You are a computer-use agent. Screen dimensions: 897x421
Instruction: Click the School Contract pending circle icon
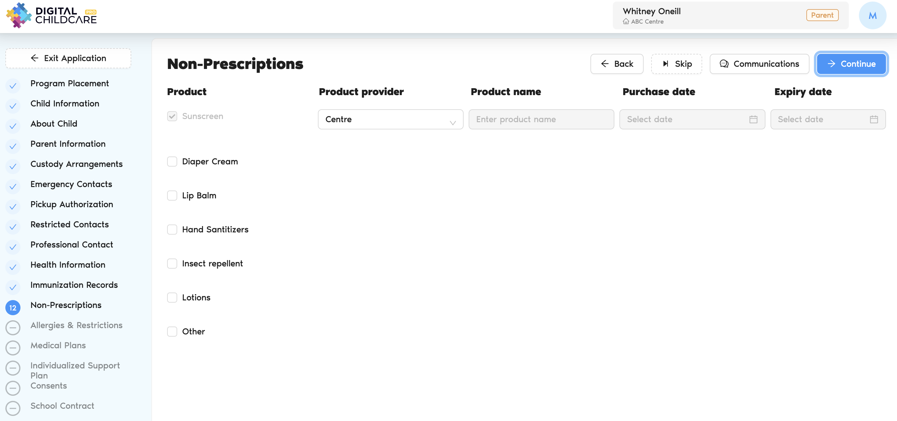(x=13, y=408)
